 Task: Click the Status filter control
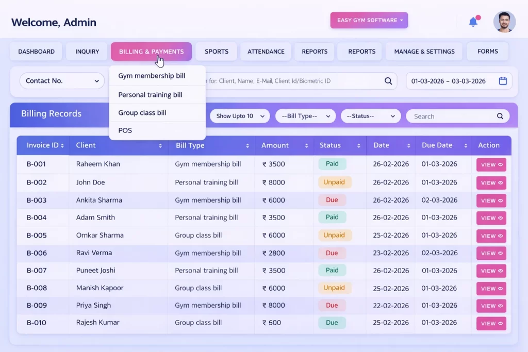(x=370, y=116)
